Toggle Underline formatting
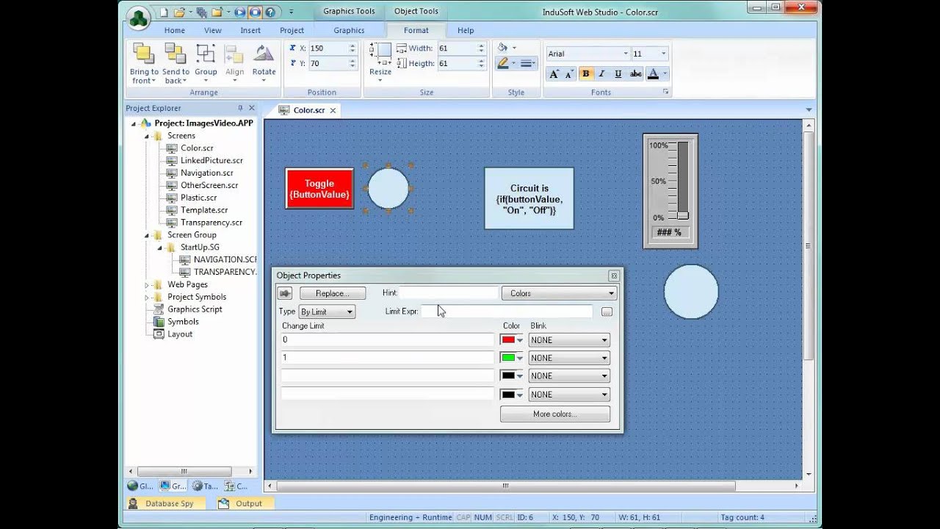940x529 pixels. tap(618, 73)
